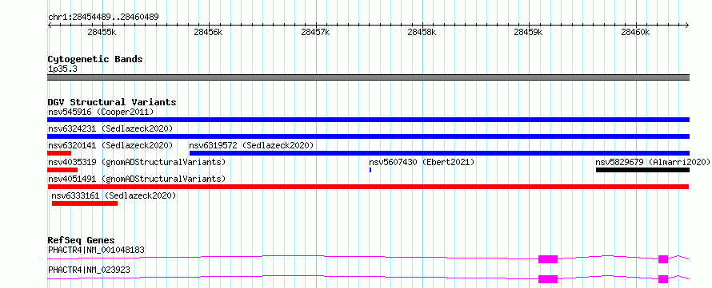
Task: Click the 28459k ruler label
Action: (529, 33)
